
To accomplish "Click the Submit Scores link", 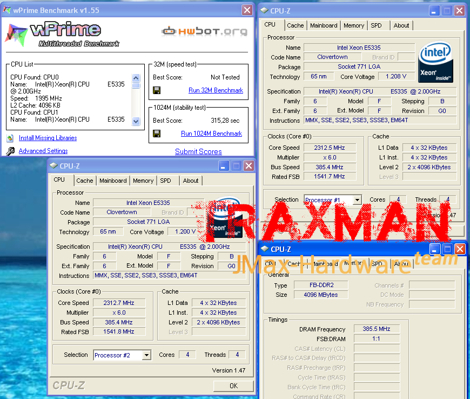I will coord(198,151).
